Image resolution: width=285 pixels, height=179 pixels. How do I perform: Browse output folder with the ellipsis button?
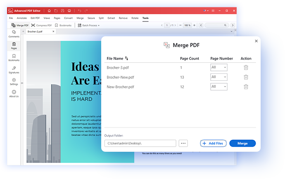(183, 143)
